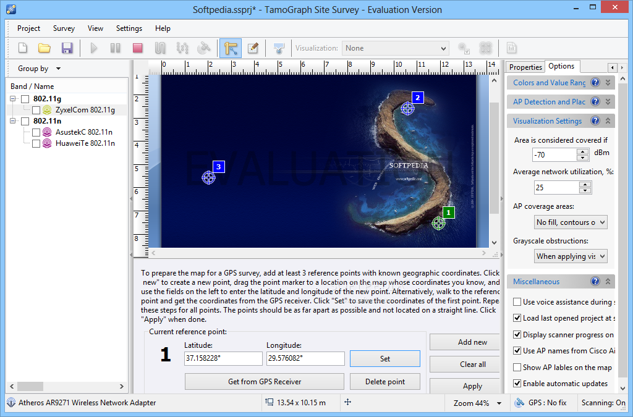The width and height of the screenshot is (633, 417).
Task: Open the Visualization dropdown set to None
Action: click(x=395, y=48)
